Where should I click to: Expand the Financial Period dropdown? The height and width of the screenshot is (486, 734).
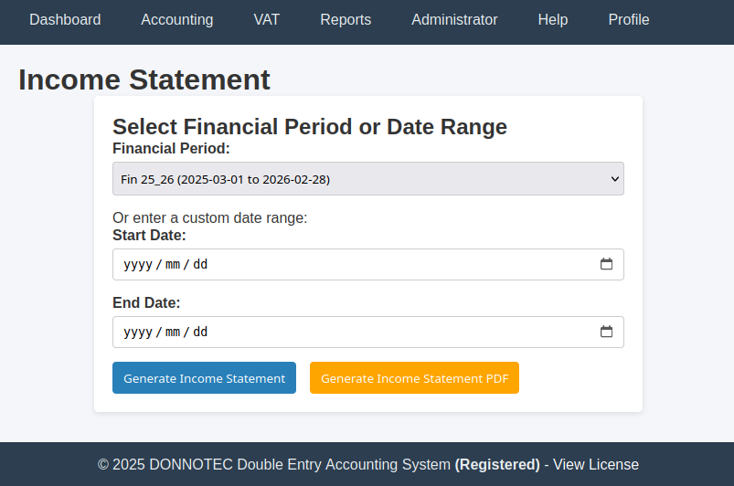(x=368, y=179)
